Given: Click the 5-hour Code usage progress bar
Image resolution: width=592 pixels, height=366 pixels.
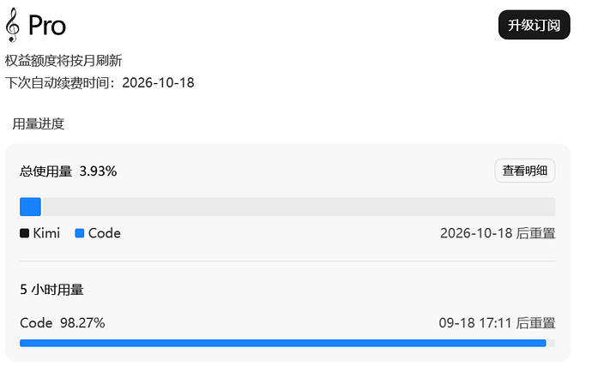Looking at the screenshot, I should click(287, 343).
